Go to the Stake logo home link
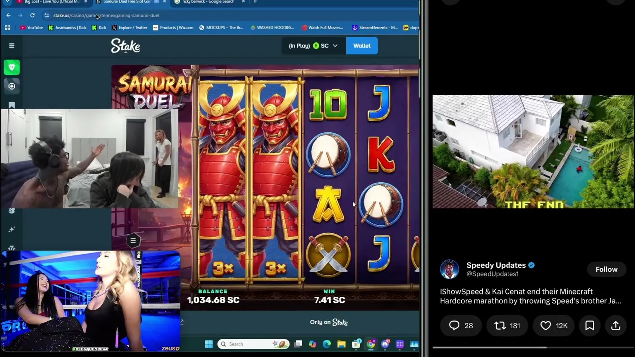The image size is (635, 357). pyautogui.click(x=126, y=46)
